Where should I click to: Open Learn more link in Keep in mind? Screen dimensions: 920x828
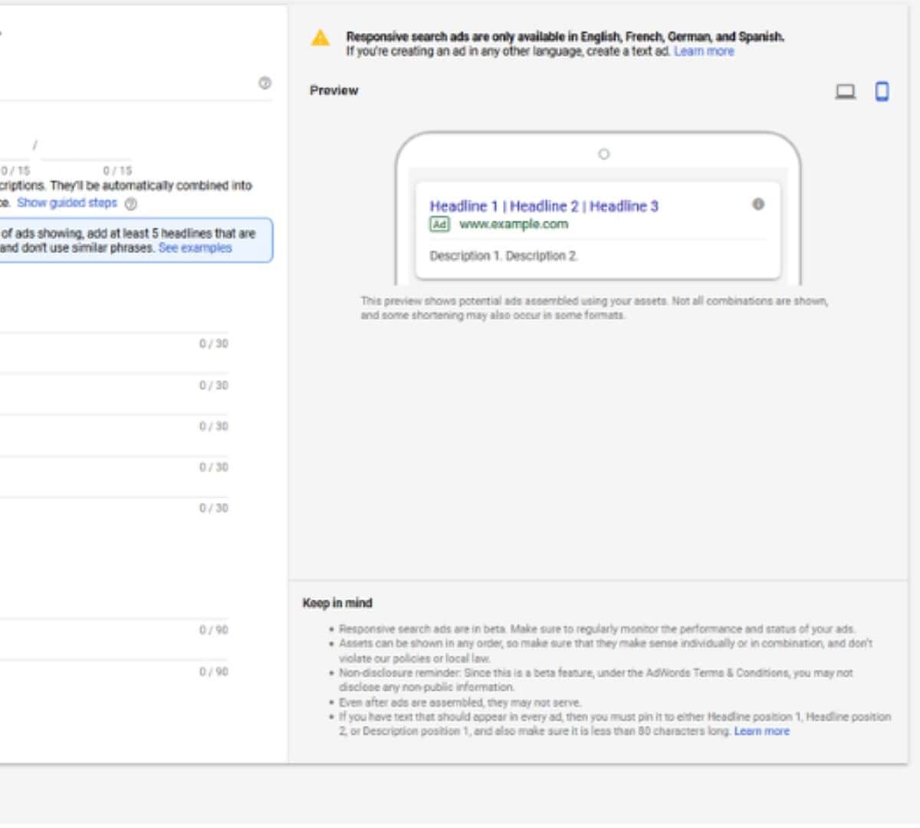pos(761,731)
